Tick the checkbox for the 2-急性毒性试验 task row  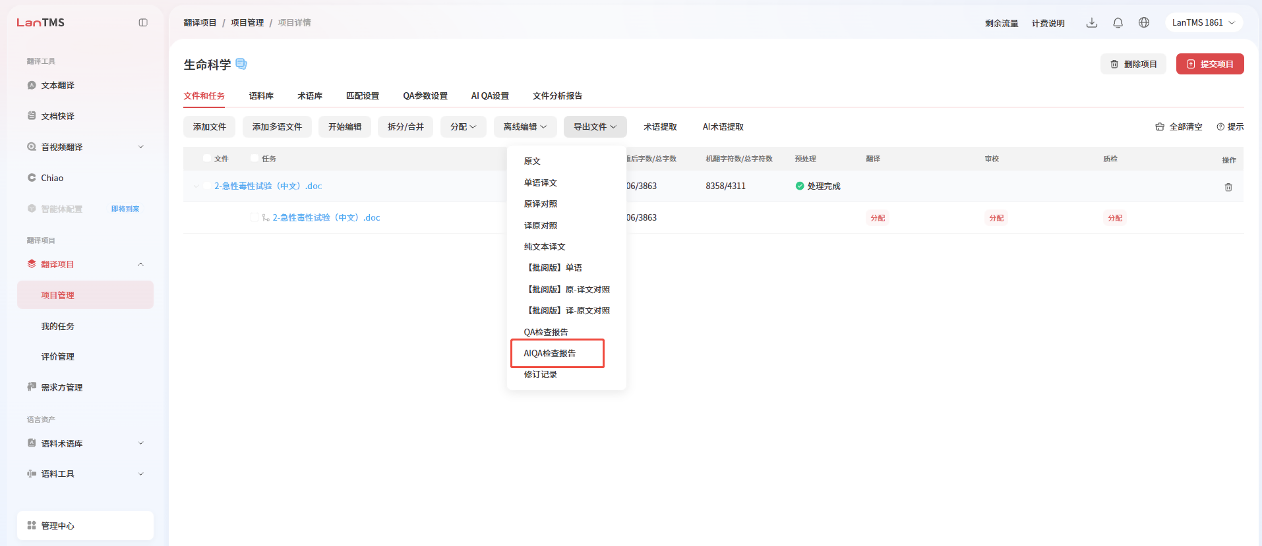pos(255,217)
